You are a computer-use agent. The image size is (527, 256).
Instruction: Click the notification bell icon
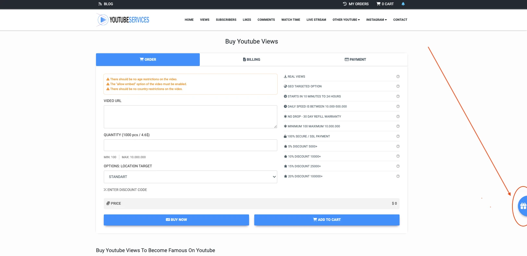pyautogui.click(x=403, y=4)
